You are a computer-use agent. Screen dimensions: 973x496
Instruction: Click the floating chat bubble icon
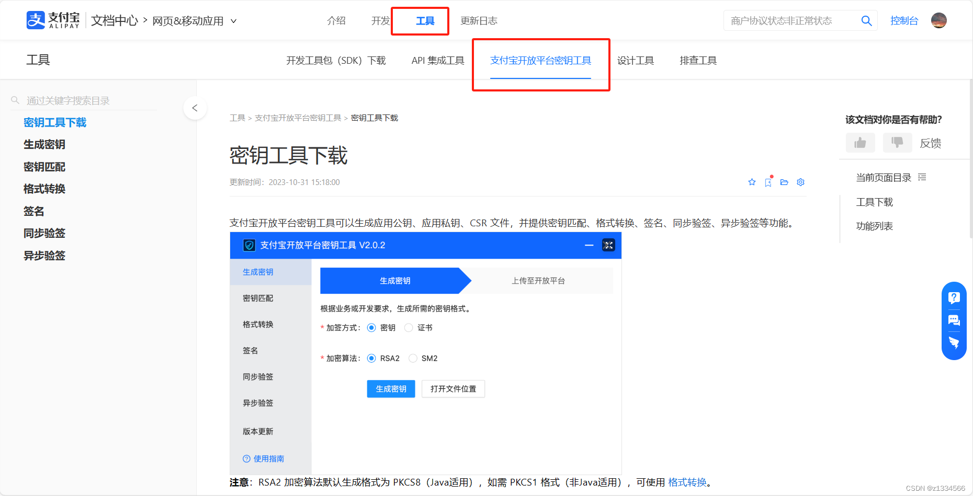[x=954, y=320]
